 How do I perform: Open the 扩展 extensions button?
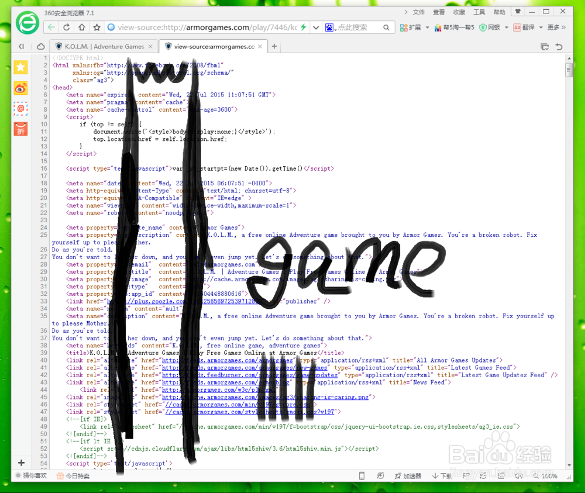(410, 27)
